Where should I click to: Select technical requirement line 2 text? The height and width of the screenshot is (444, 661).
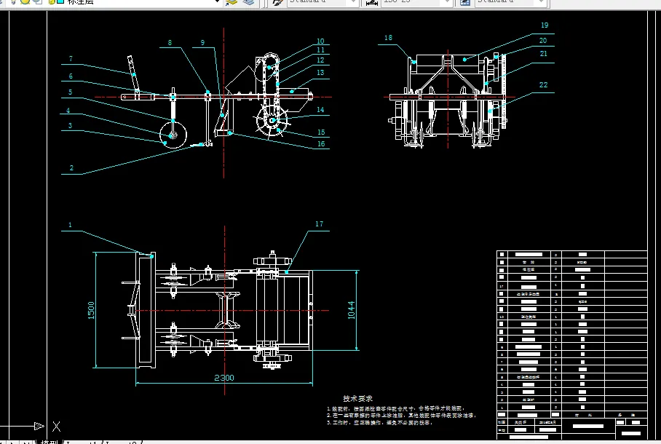click(402, 416)
